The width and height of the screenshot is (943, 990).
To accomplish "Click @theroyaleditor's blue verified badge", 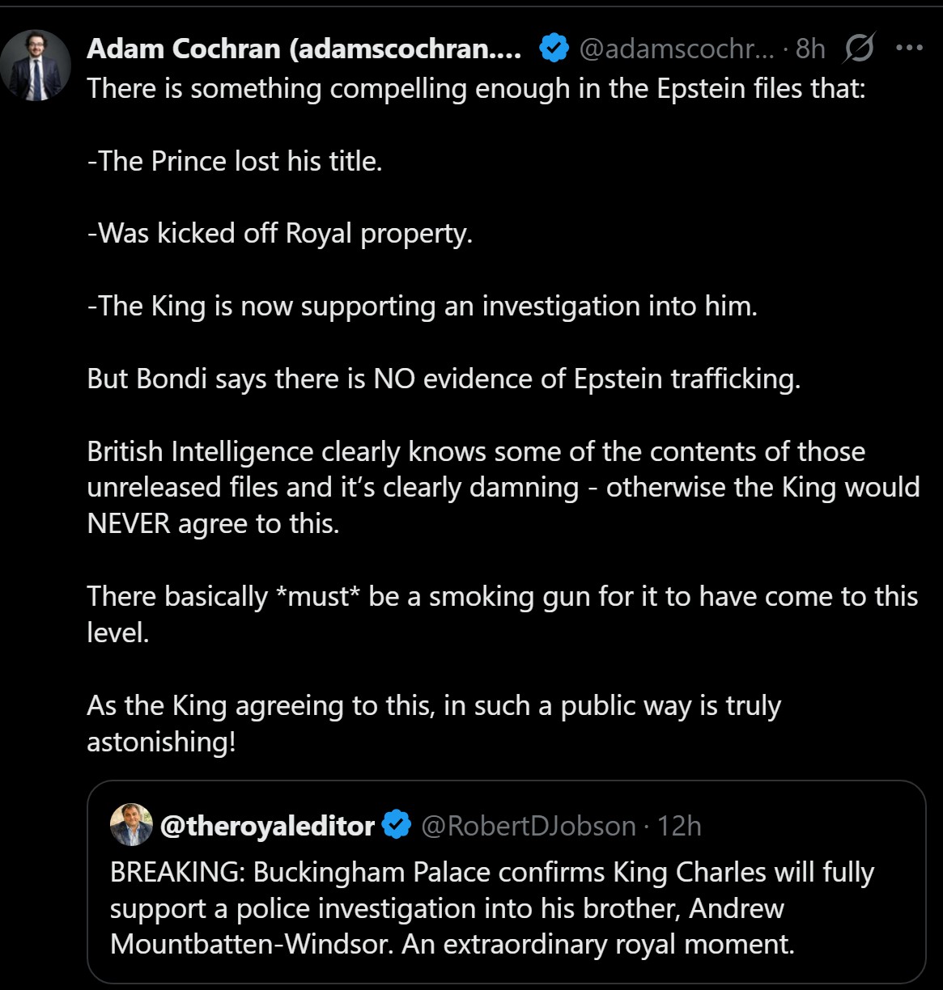I will coord(397,826).
